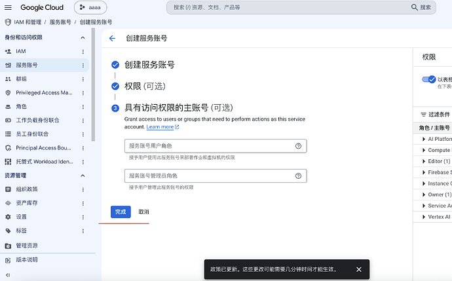Toggle the table view switch in 权限
This screenshot has height=281, width=452.
tap(428, 79)
